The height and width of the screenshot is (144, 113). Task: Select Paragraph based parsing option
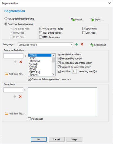6,19
